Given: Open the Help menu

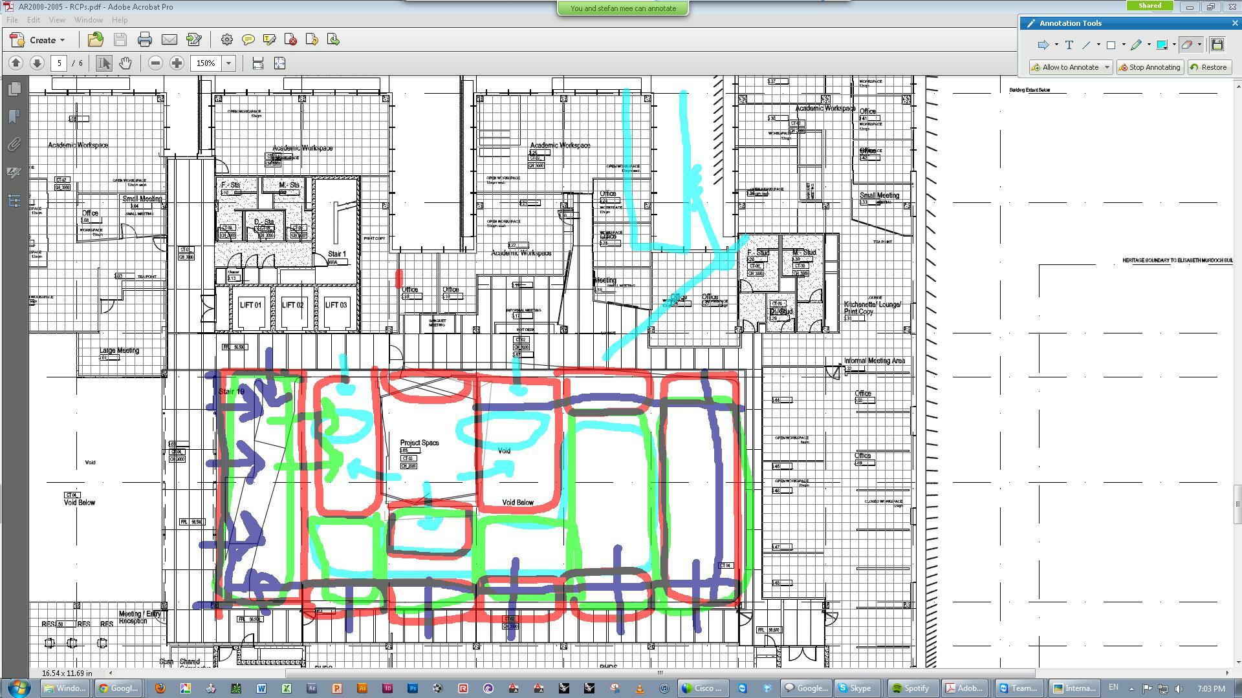Looking at the screenshot, I should [120, 20].
